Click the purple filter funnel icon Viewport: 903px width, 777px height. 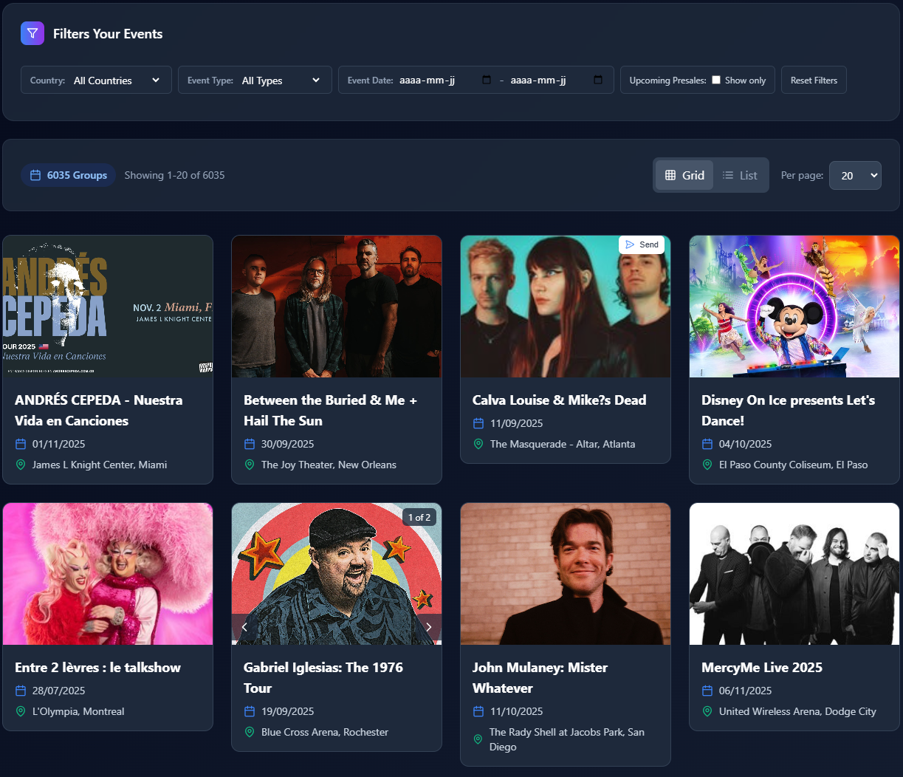(x=32, y=33)
